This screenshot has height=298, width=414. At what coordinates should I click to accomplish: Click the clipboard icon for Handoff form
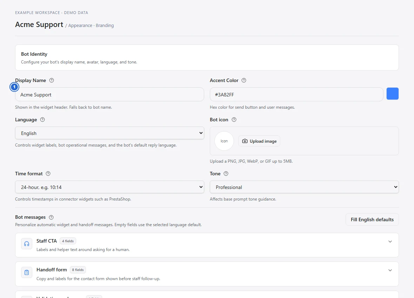(x=27, y=272)
